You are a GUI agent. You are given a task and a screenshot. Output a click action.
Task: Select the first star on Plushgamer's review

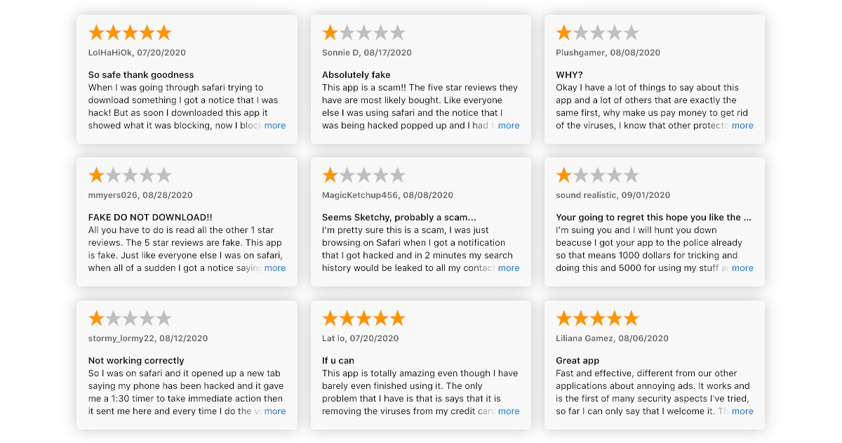point(564,32)
